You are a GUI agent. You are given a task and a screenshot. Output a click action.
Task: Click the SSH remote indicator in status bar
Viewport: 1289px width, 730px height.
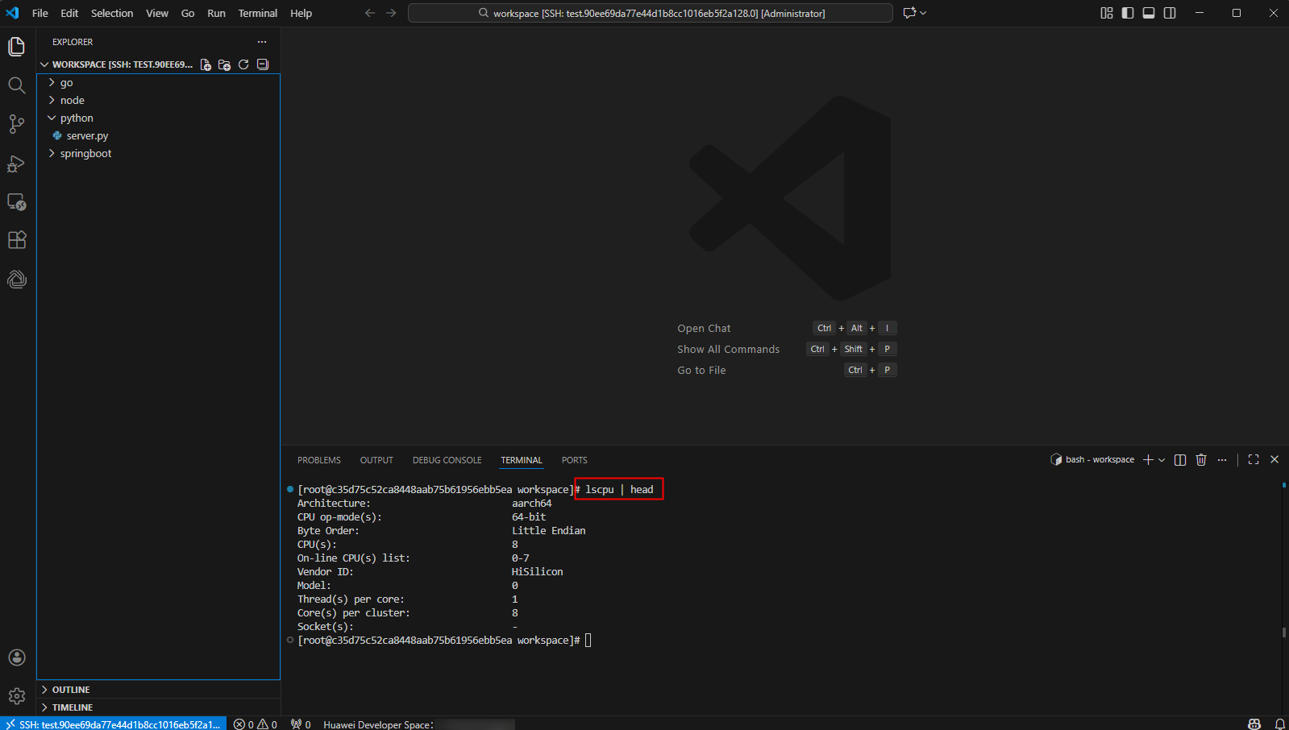point(113,724)
